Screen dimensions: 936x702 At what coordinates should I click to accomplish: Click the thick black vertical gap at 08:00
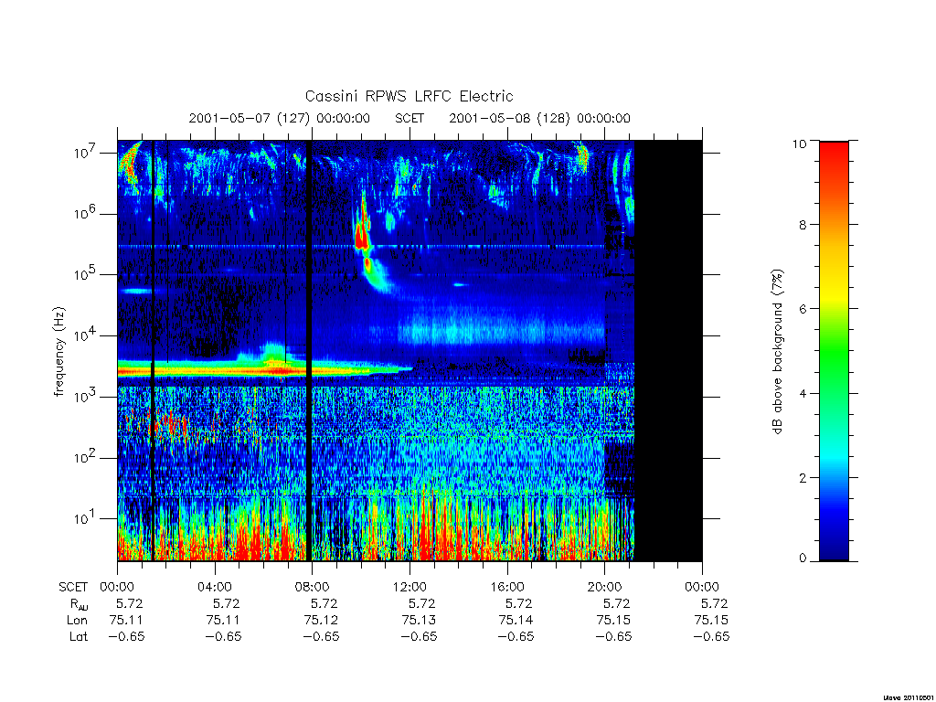pyautogui.click(x=309, y=350)
